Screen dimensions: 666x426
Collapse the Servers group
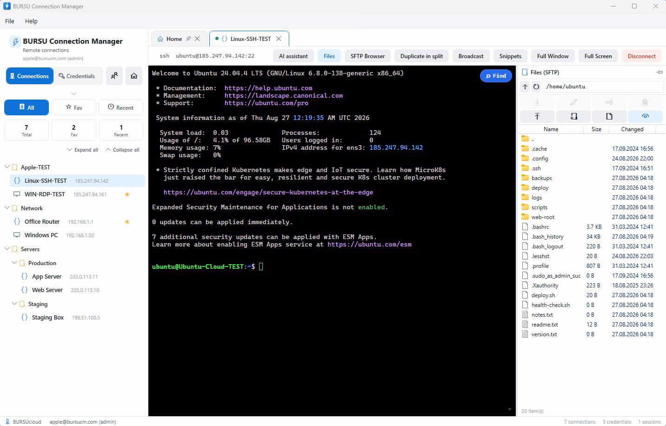point(7,249)
